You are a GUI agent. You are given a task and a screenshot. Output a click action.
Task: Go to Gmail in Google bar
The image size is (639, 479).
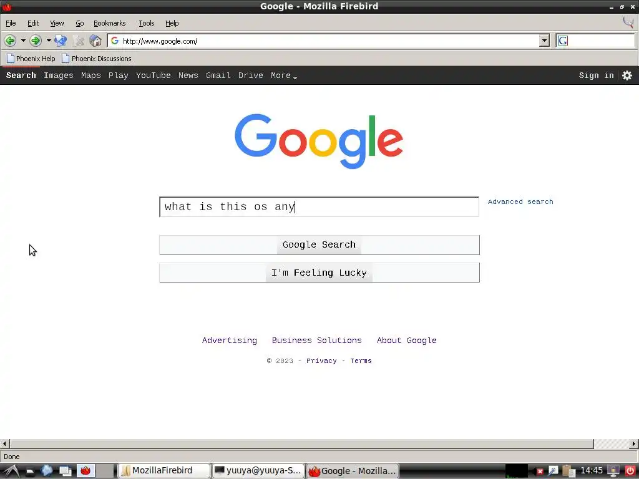click(x=218, y=75)
